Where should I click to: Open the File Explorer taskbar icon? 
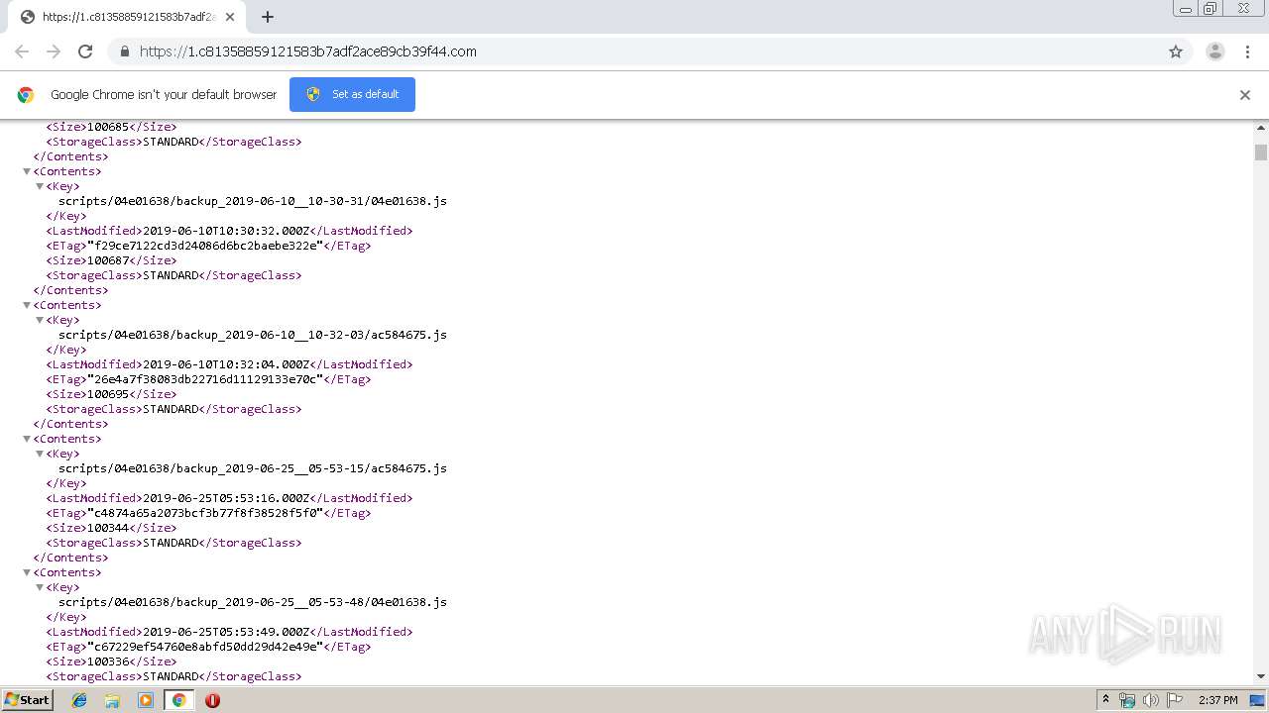click(112, 700)
